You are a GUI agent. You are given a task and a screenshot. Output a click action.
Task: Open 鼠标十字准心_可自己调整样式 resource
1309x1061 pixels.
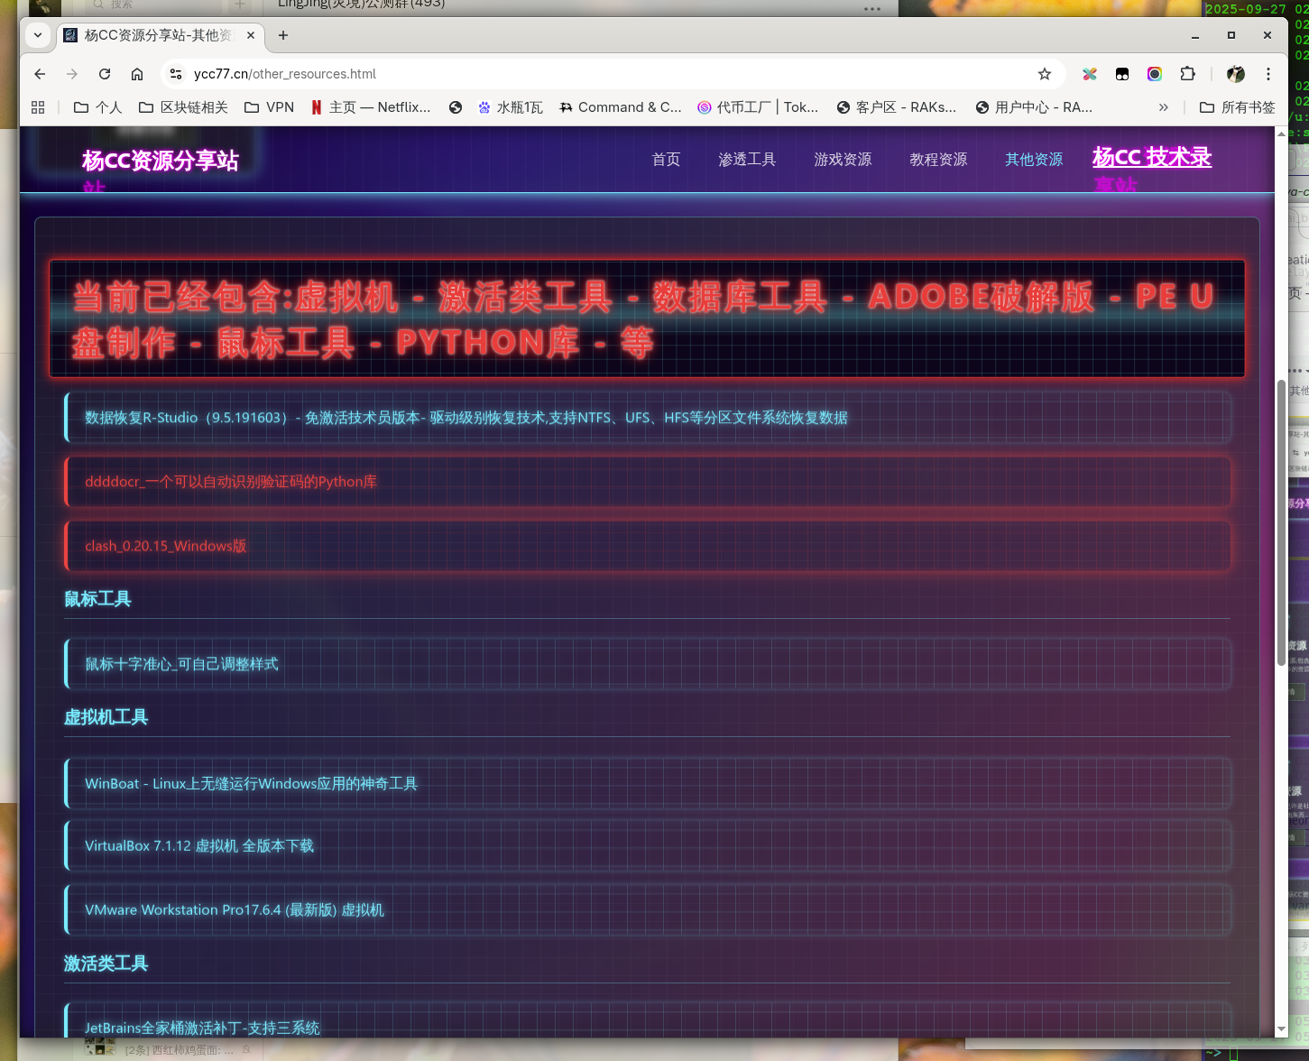pos(648,664)
